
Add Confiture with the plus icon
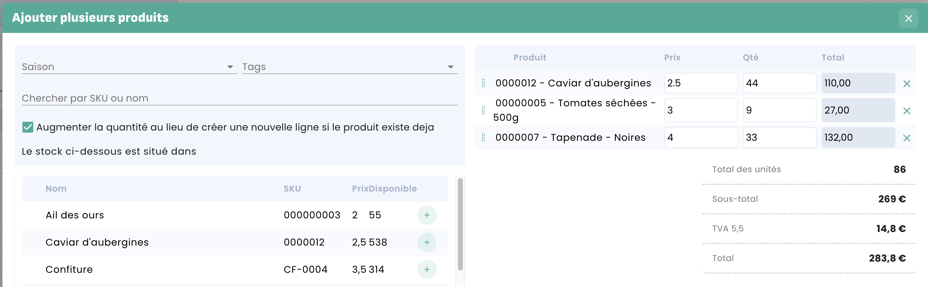[x=426, y=269]
